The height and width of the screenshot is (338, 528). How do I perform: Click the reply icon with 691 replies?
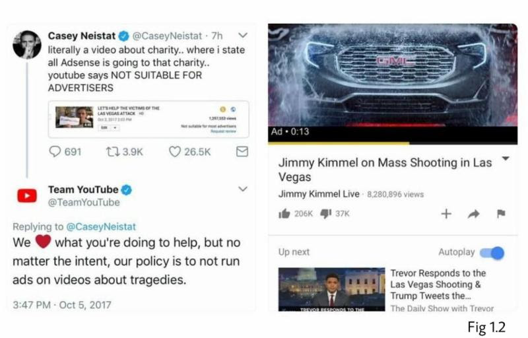pyautogui.click(x=55, y=151)
